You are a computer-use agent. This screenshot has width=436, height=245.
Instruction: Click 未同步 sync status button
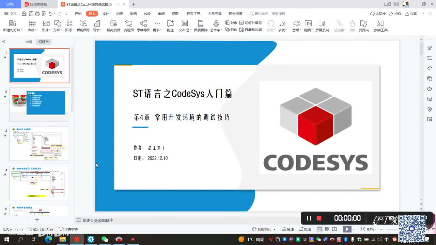pos(378,14)
